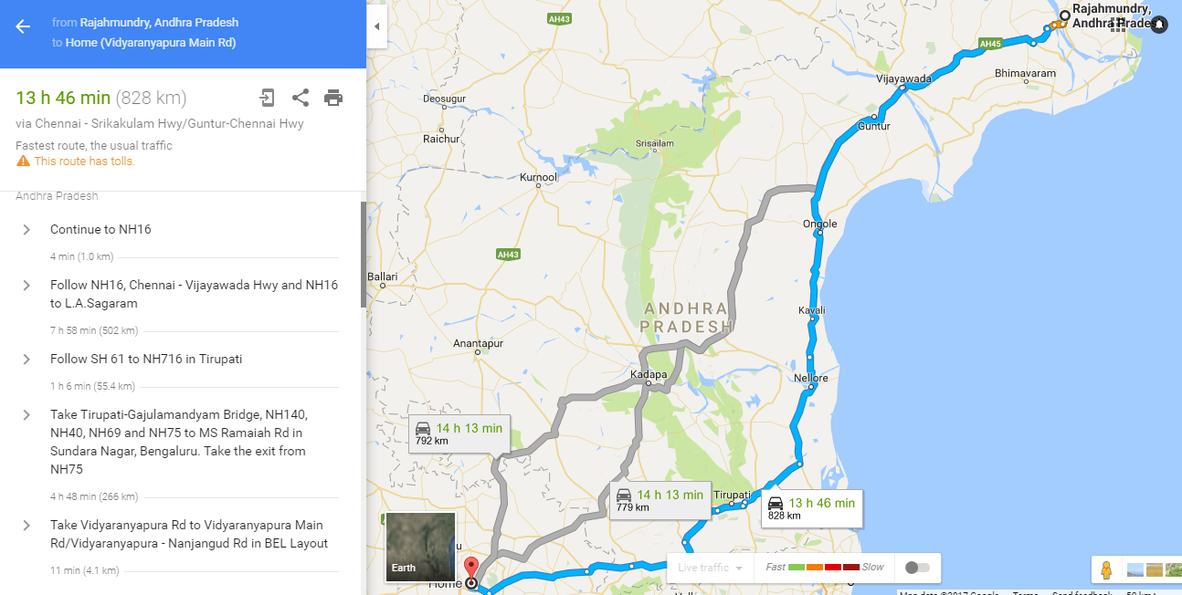Send directions to your phone icon

267,98
